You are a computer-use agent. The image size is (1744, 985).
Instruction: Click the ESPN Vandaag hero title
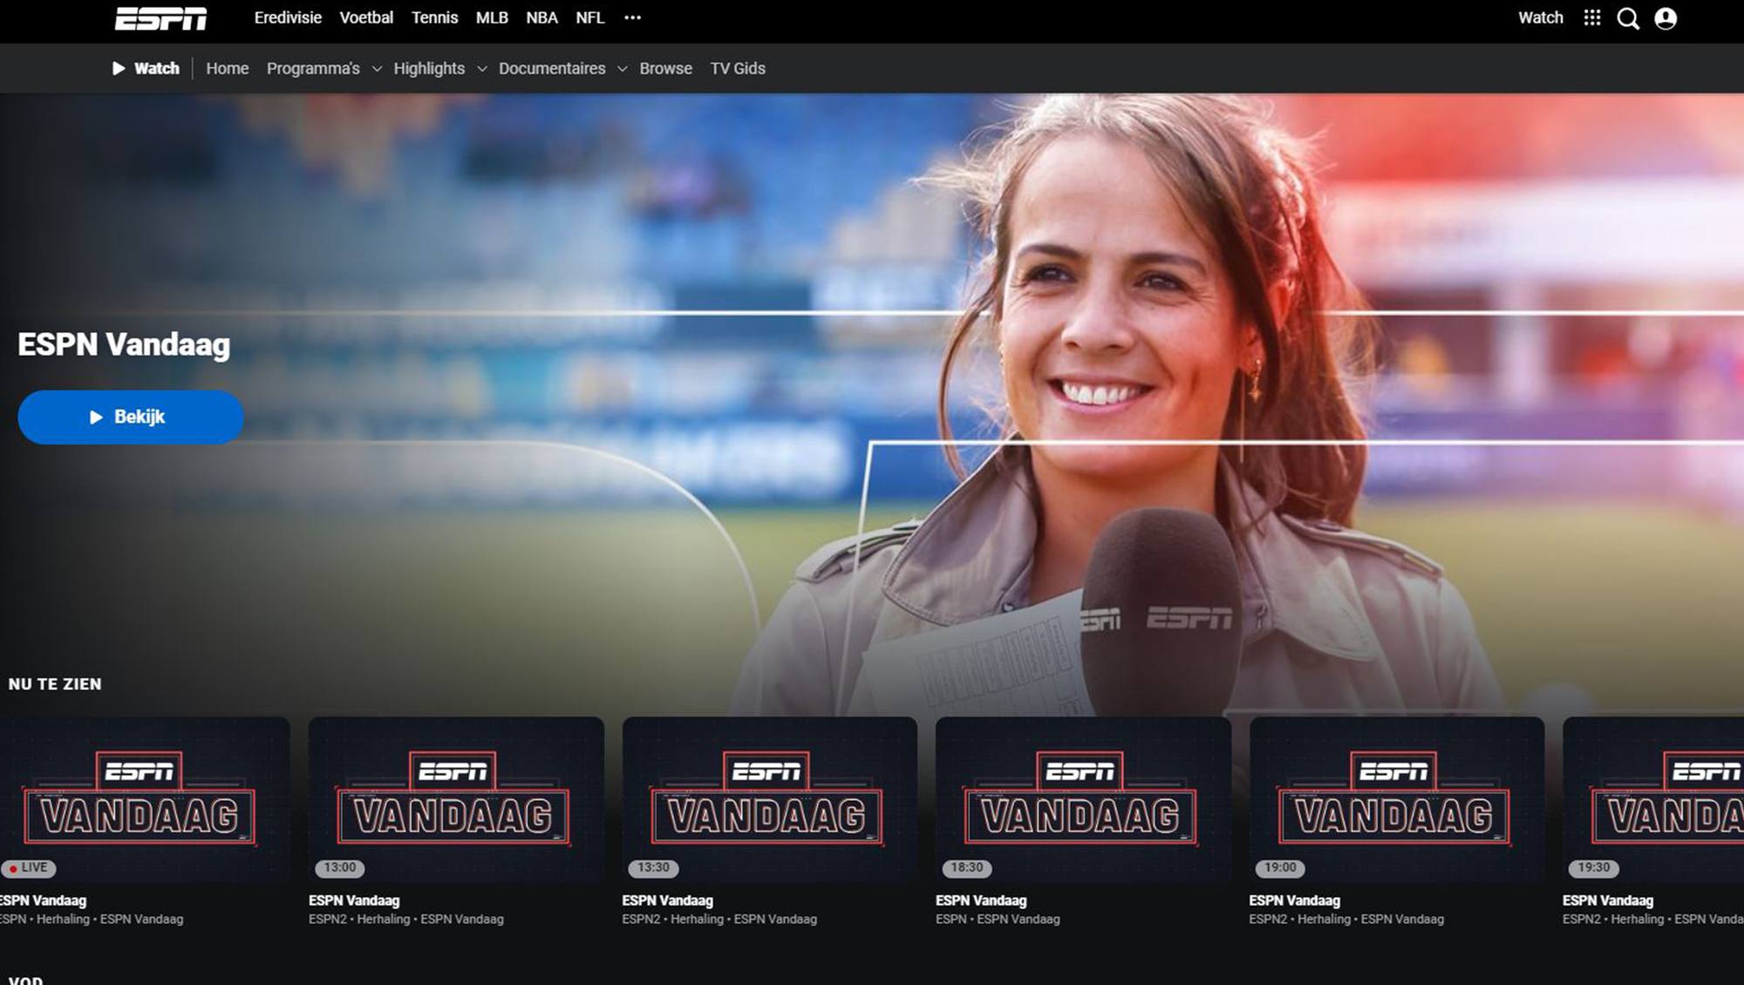click(x=124, y=344)
